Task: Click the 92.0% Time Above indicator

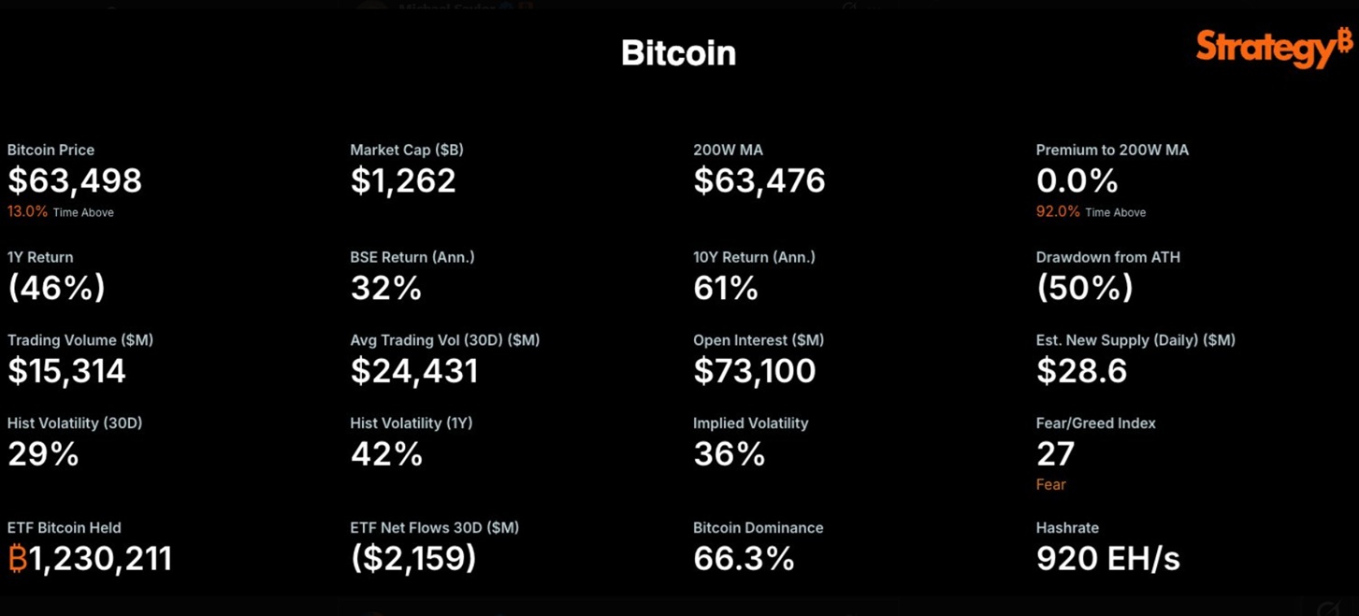Action: [x=1091, y=212]
